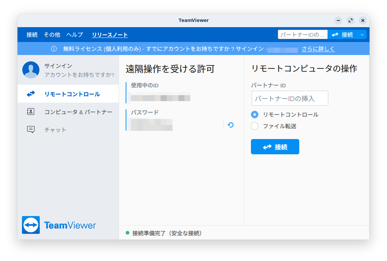Select the リモートコントロール sidebar tab

click(68, 94)
